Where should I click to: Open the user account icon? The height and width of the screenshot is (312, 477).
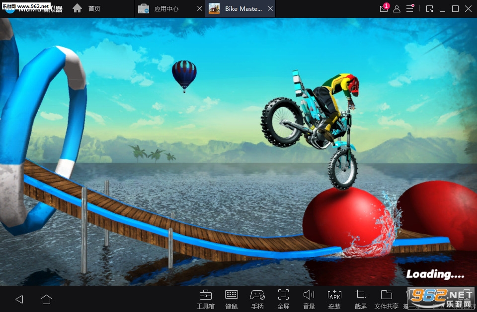point(397,9)
